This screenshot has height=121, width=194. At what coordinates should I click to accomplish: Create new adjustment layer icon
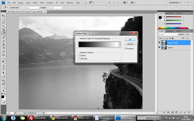click(177, 112)
